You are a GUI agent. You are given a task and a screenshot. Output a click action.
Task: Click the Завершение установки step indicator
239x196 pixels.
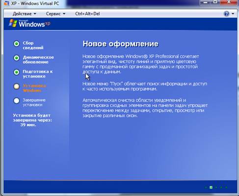click(16, 101)
